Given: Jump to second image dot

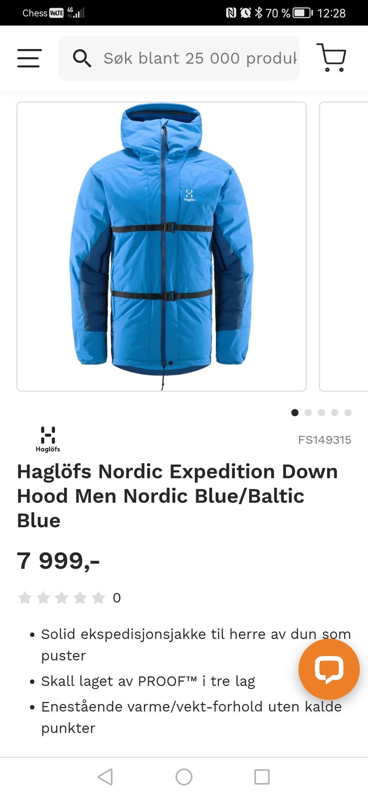Looking at the screenshot, I should click(x=308, y=412).
